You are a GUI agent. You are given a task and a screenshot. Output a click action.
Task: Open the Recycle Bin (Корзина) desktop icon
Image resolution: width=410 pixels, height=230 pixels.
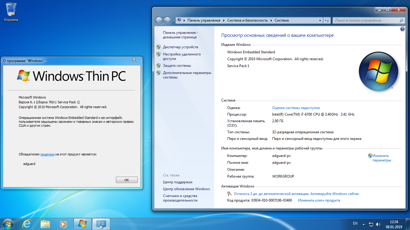[x=11, y=12]
